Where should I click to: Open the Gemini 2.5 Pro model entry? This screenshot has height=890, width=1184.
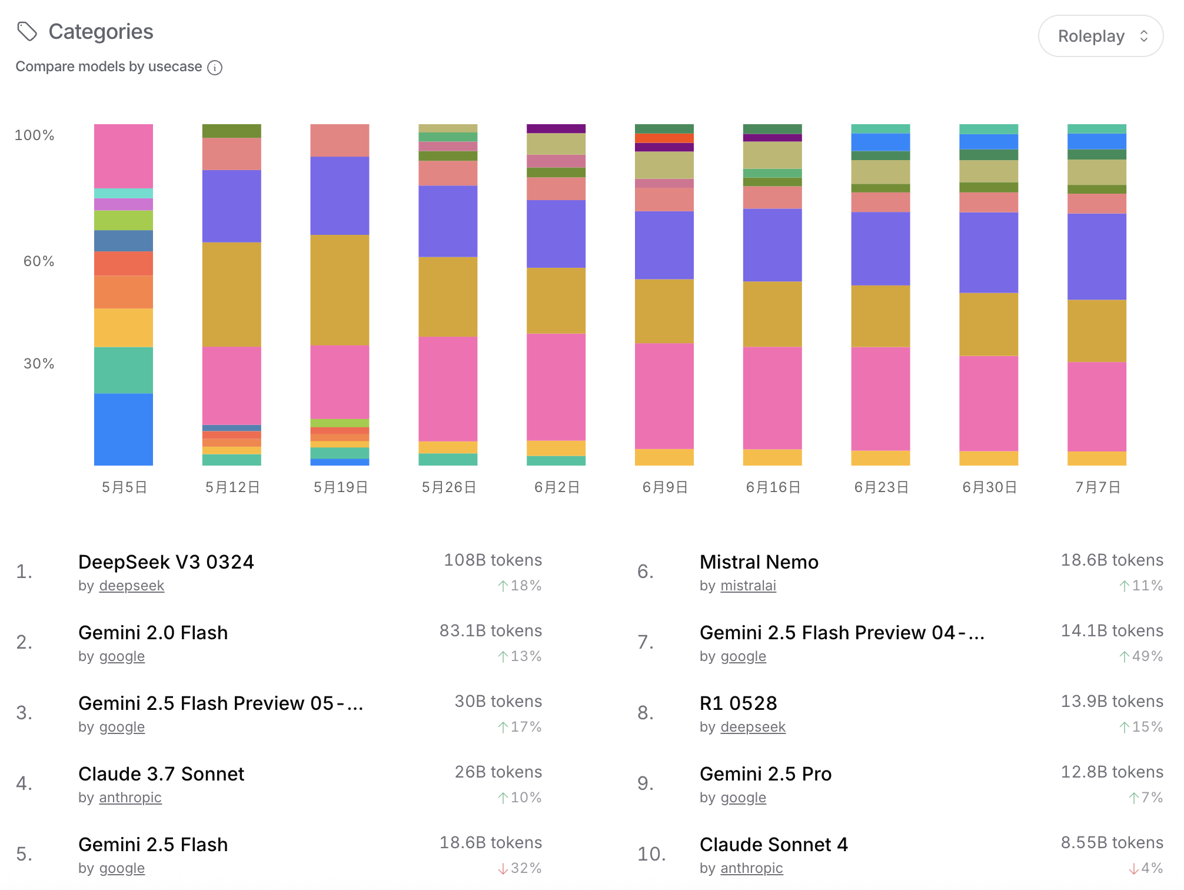coord(765,774)
